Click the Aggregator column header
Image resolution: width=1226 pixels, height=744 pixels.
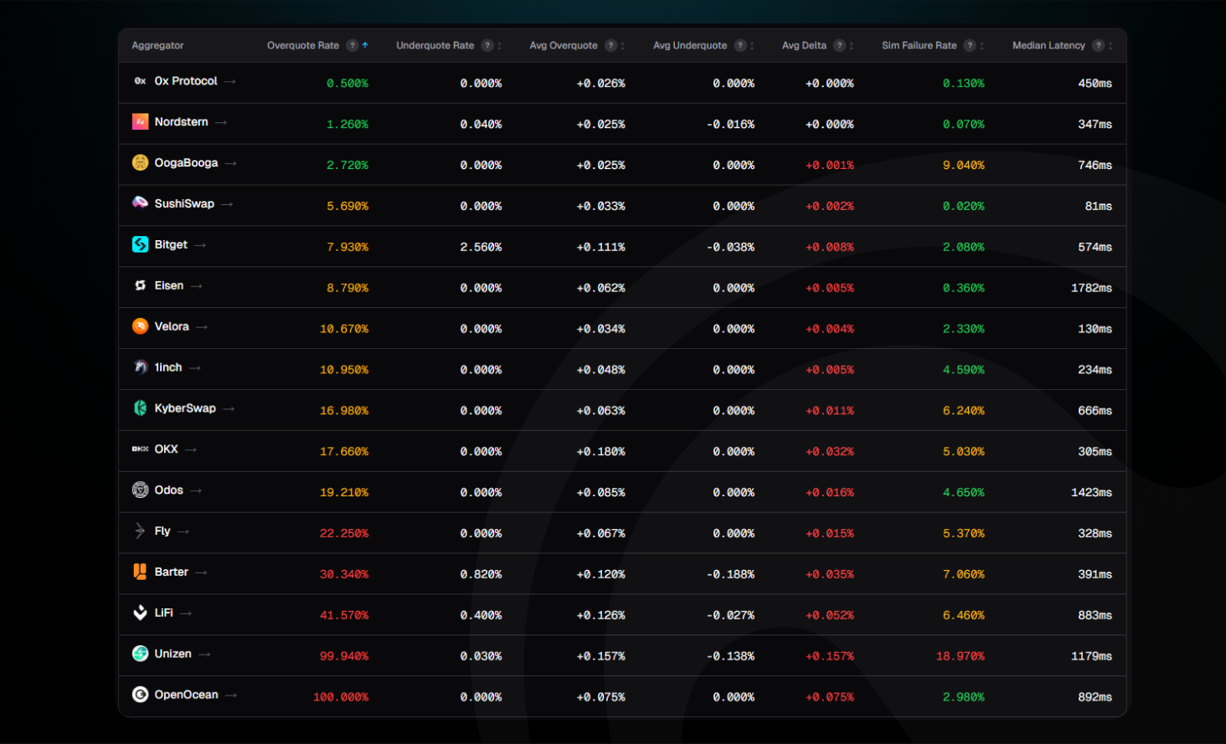[157, 45]
